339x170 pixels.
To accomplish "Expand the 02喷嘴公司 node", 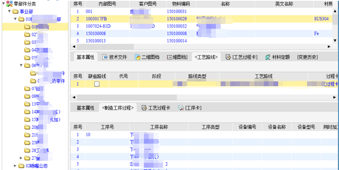I will (x=15, y=166).
